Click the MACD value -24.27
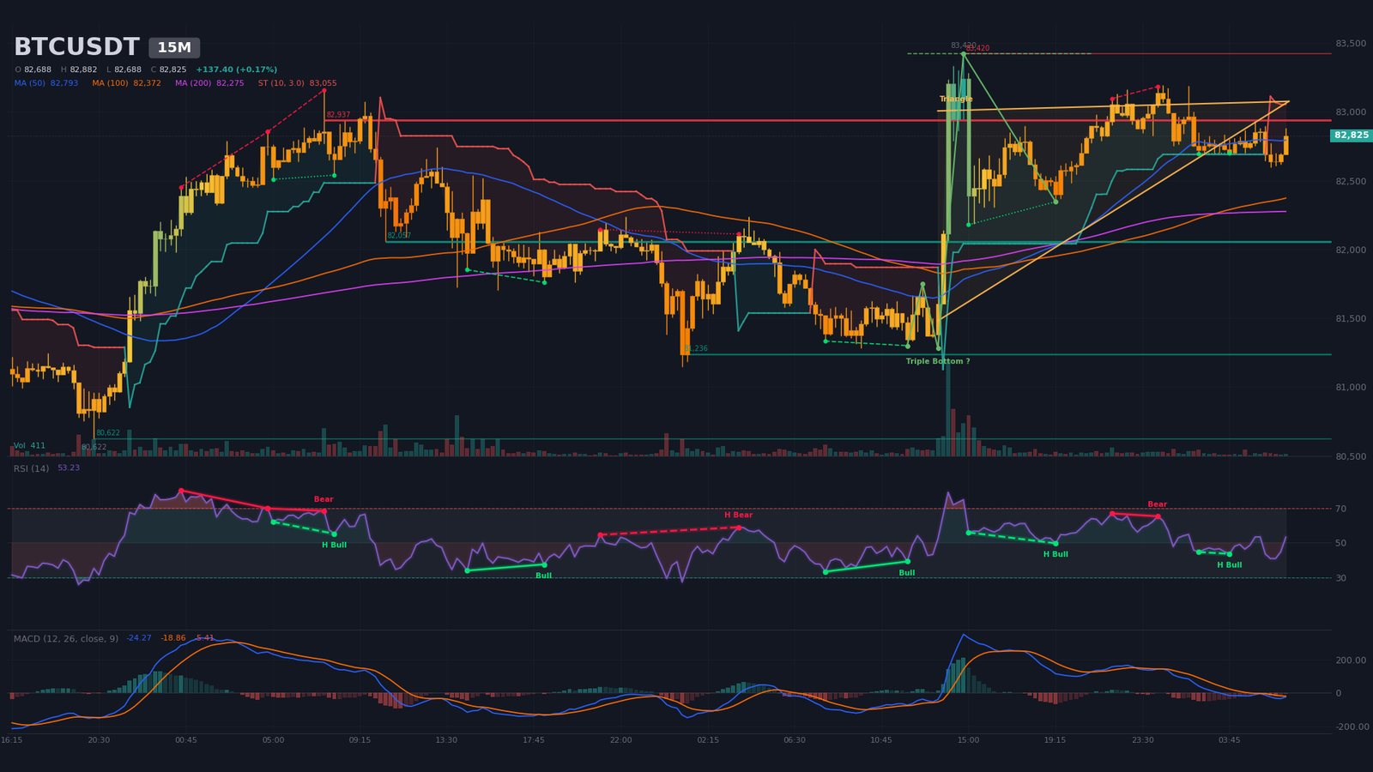Viewport: 1373px width, 772px height. click(139, 638)
